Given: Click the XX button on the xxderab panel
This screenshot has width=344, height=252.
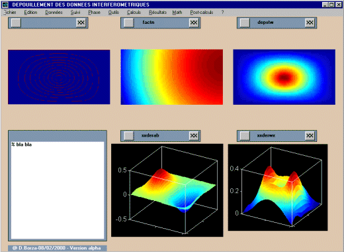Looking at the screenshot, I should click(x=194, y=135).
